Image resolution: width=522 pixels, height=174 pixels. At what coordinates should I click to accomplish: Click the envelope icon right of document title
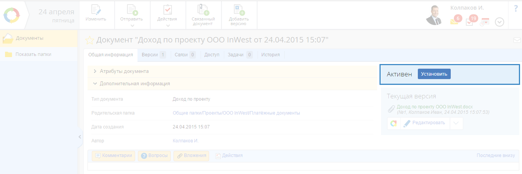(x=517, y=40)
